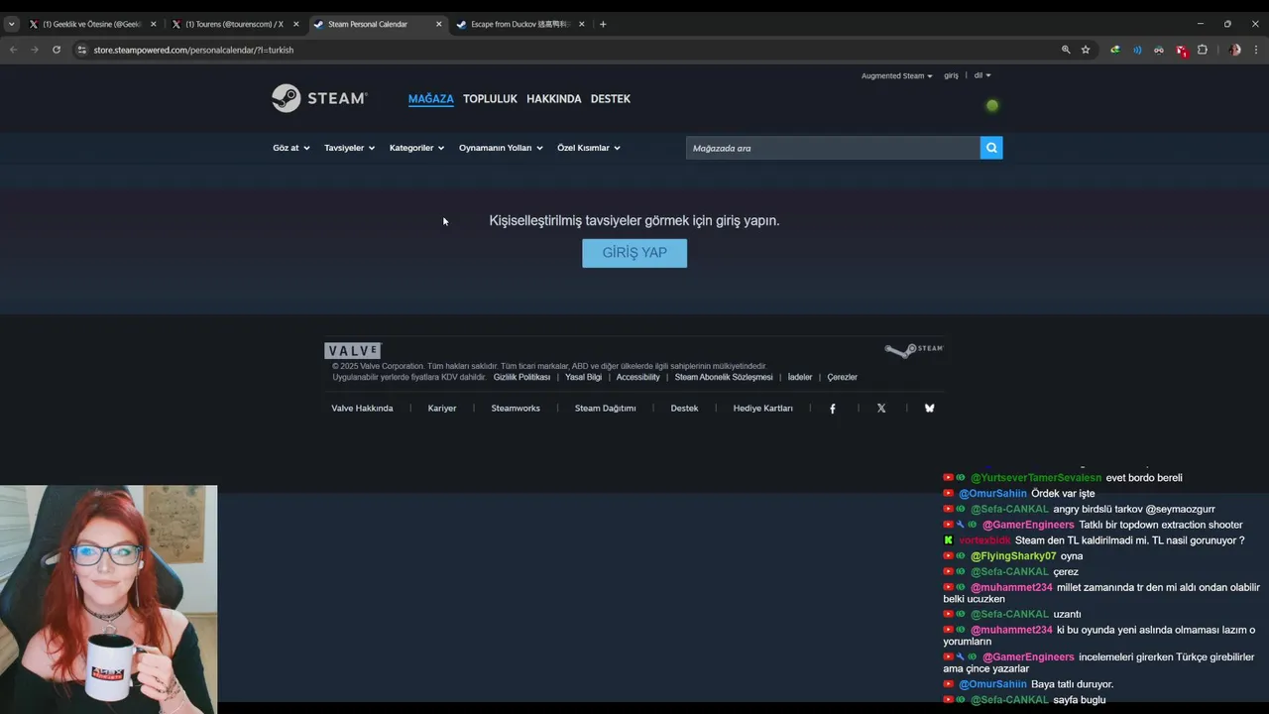Open the Extensions puzzle-piece menu

click(1203, 50)
